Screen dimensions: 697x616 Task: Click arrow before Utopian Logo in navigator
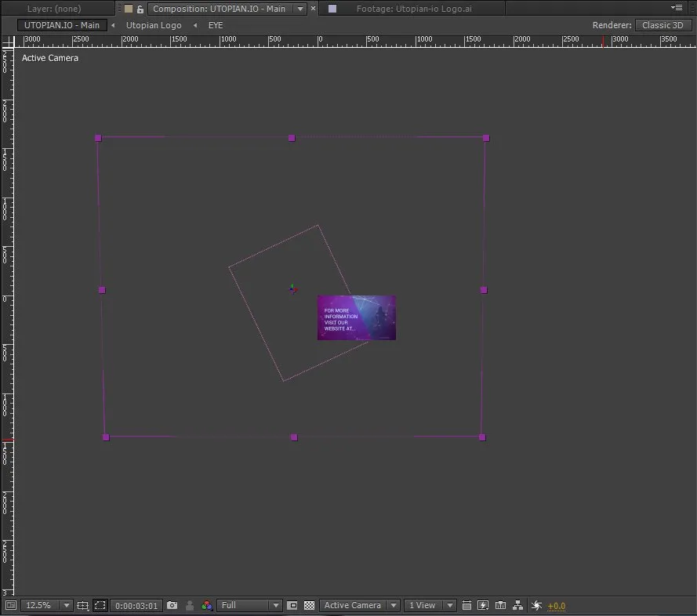click(114, 25)
